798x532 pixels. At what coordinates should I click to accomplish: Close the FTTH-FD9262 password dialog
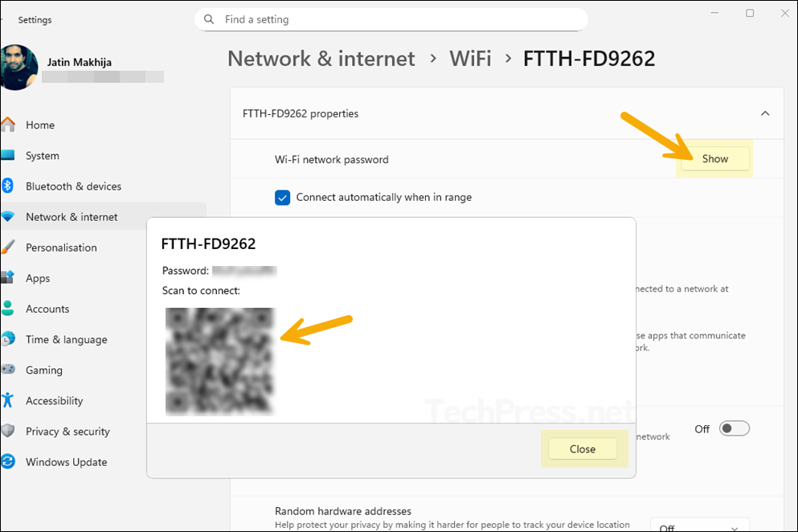(582, 449)
